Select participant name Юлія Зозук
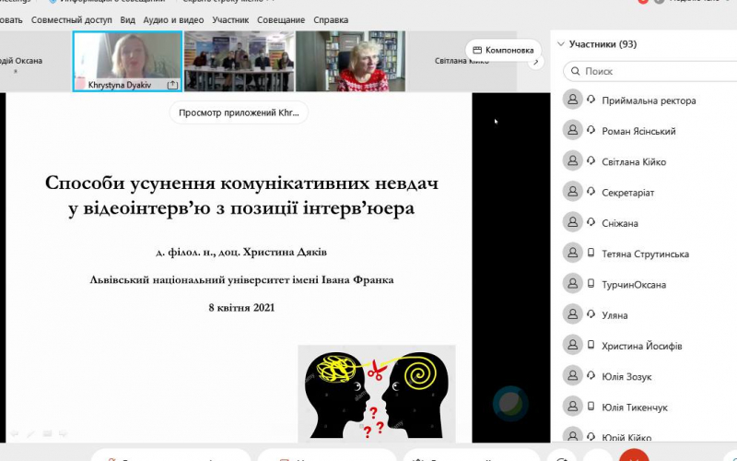 tap(626, 377)
